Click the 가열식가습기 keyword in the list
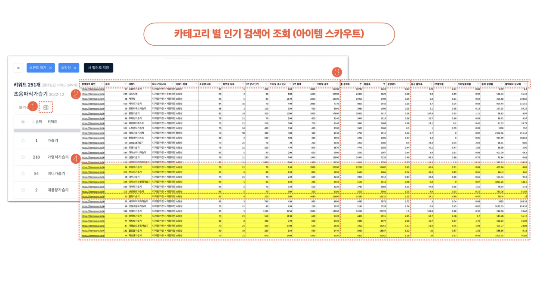The height and width of the screenshot is (288, 543). [58, 157]
